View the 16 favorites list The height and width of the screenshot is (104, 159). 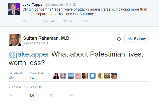point(32,77)
